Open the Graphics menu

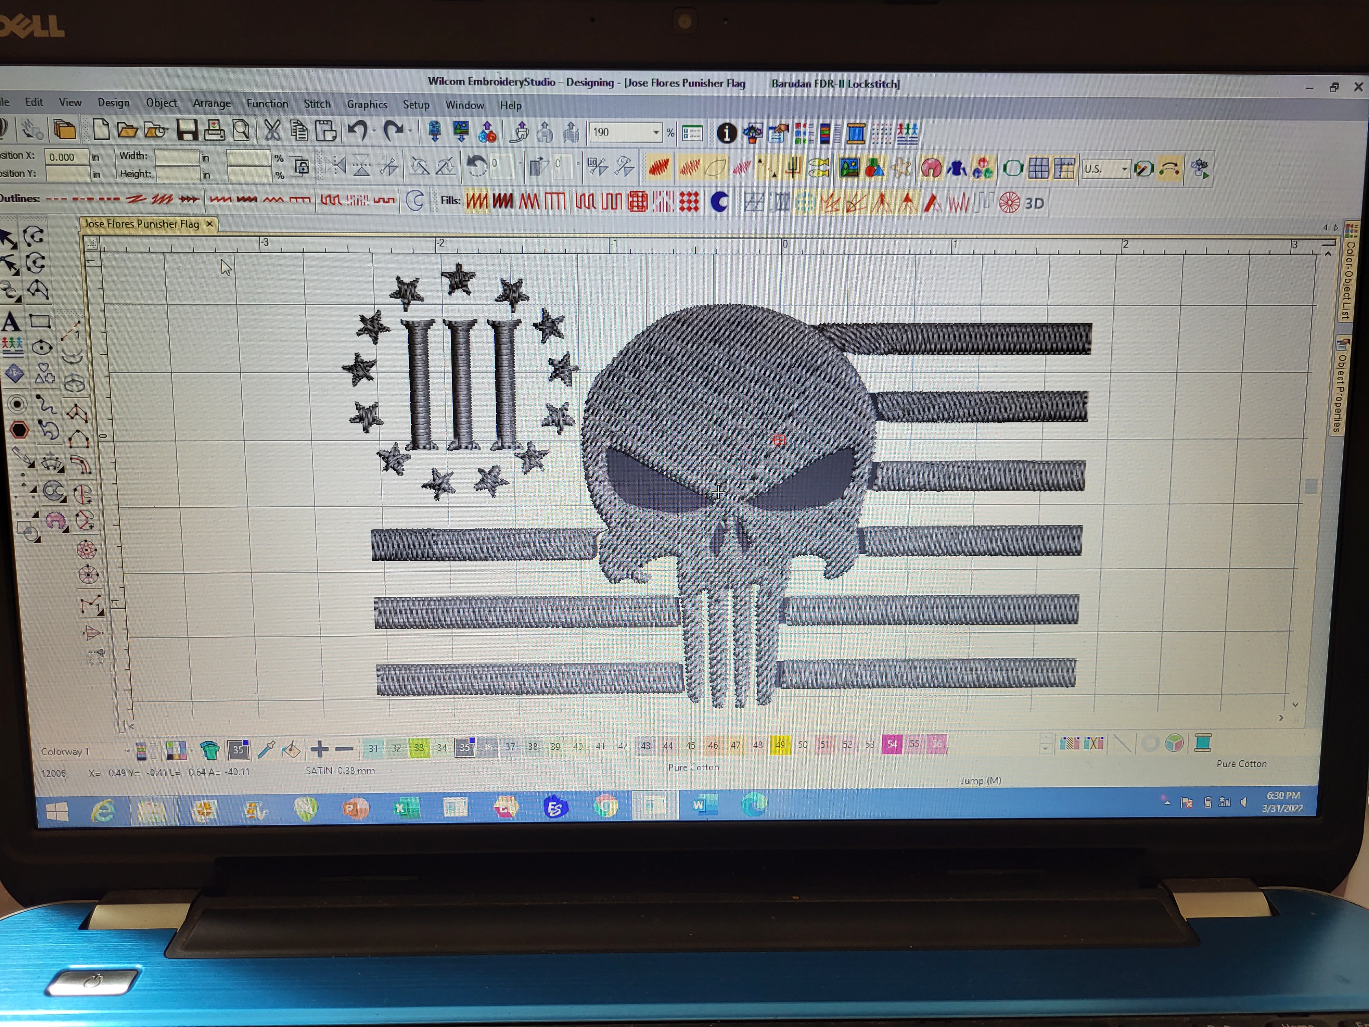pos(367,104)
